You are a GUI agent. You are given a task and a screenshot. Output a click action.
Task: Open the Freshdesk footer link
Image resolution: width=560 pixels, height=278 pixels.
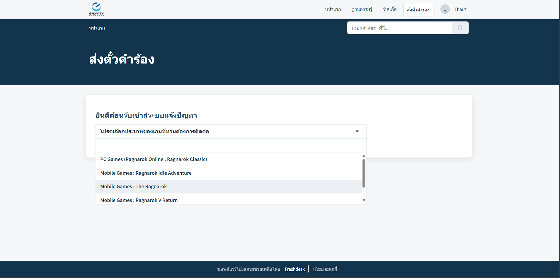(x=295, y=269)
